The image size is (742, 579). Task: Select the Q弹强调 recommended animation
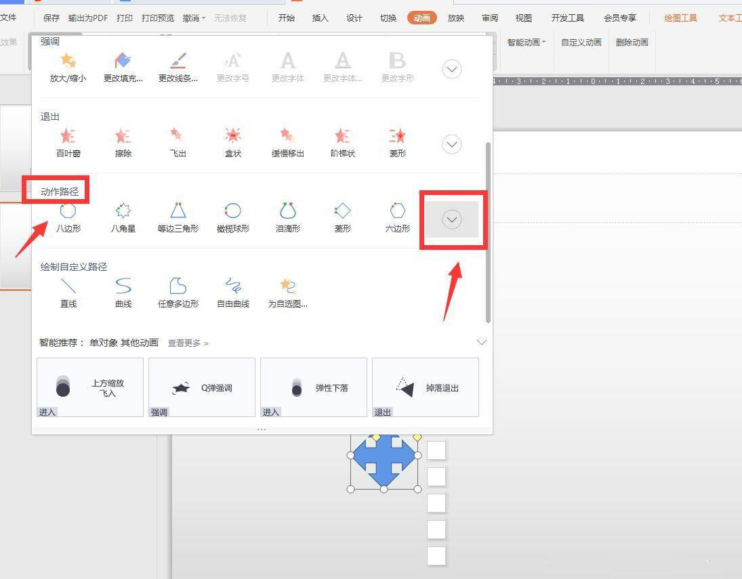[201, 386]
